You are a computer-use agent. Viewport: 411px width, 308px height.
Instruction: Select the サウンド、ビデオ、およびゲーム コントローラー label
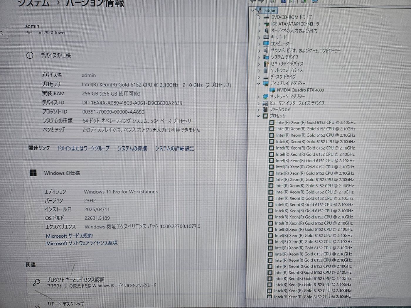(306, 50)
